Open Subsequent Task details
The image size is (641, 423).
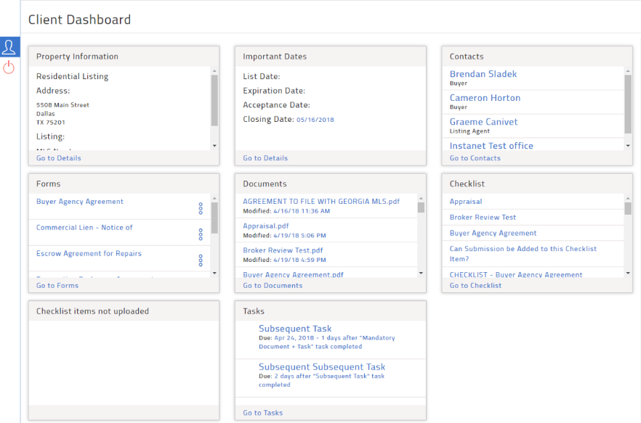(294, 328)
